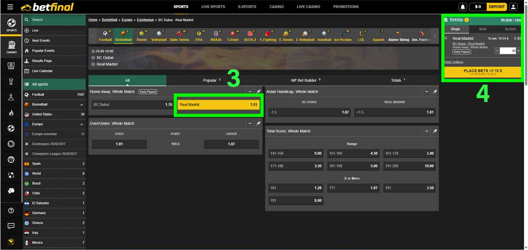
Task: Open the live chat icon in the left rail
Action: pos(11,226)
